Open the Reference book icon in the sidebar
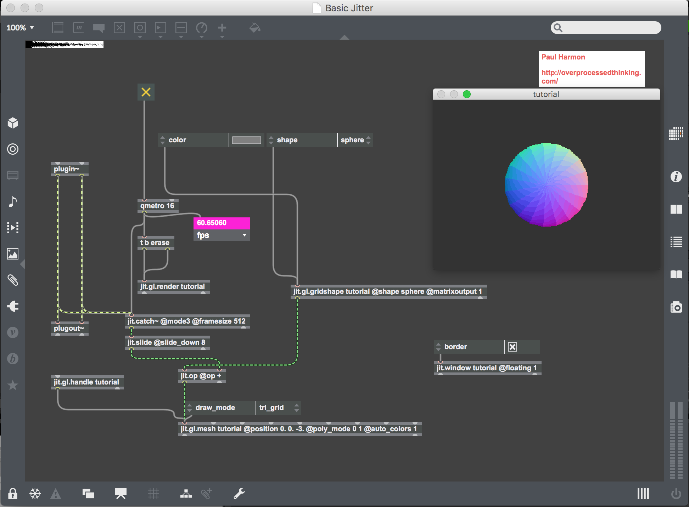This screenshot has height=507, width=689. click(x=676, y=274)
